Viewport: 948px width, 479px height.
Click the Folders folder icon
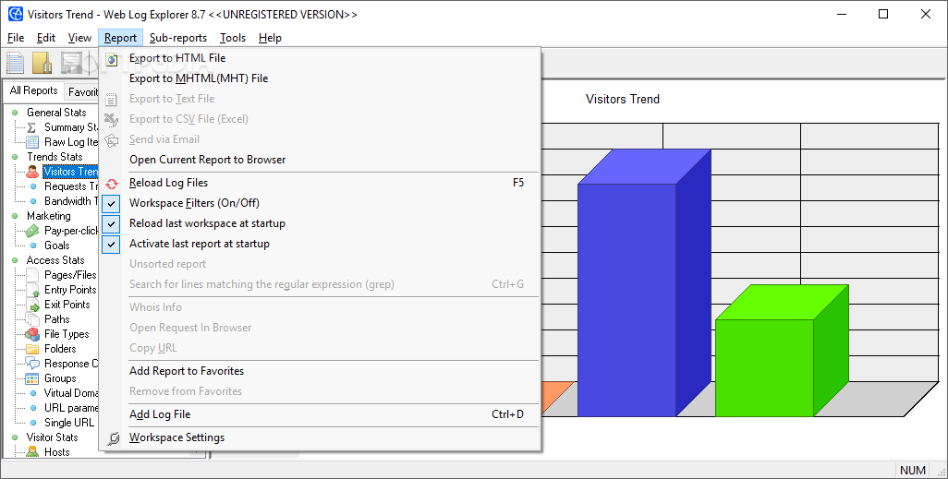[x=32, y=349]
